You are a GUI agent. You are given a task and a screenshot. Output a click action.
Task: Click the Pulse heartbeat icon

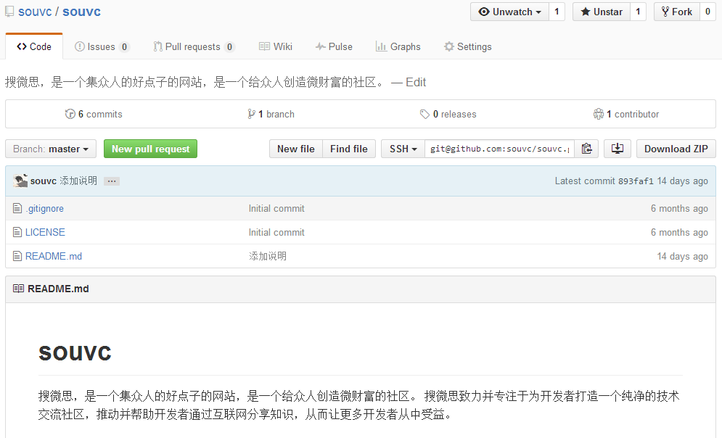coord(321,46)
